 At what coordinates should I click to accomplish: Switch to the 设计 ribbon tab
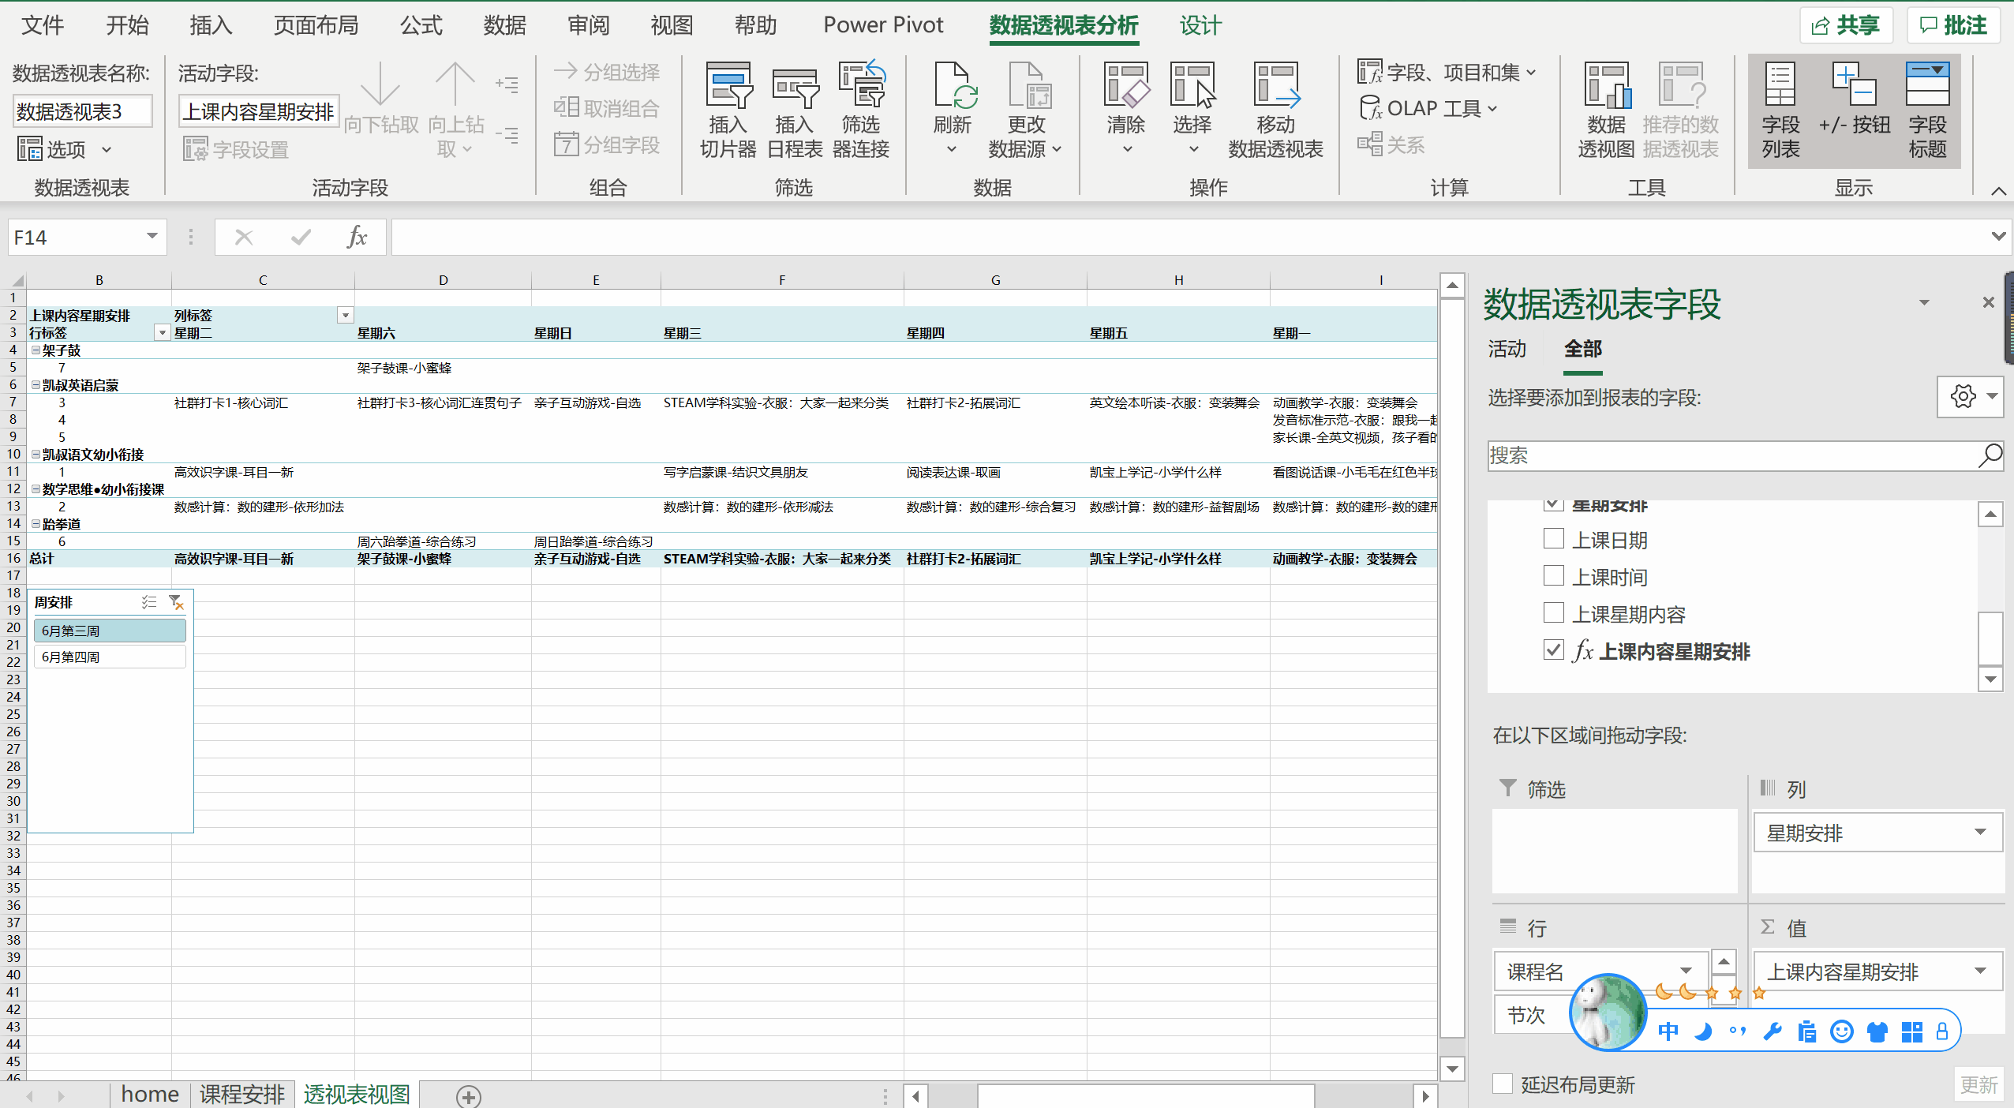point(1200,25)
